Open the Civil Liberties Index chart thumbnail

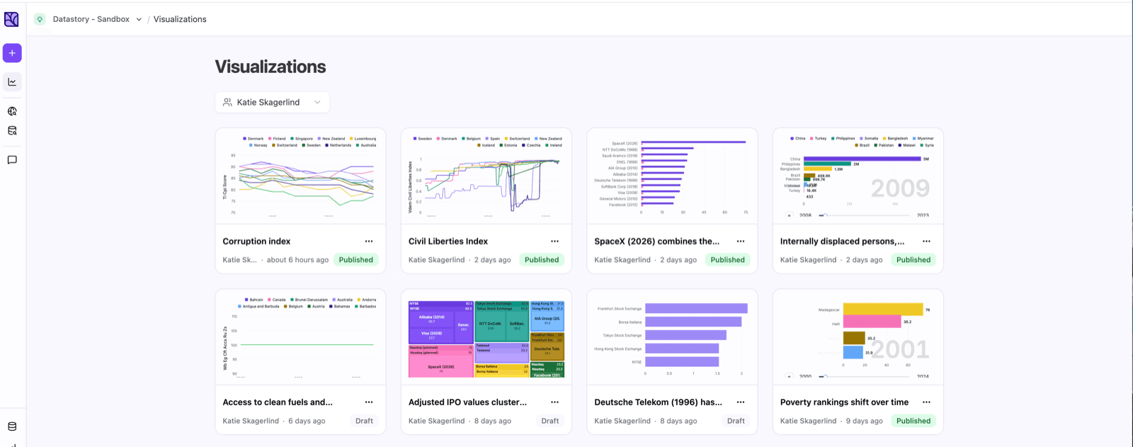tap(486, 176)
